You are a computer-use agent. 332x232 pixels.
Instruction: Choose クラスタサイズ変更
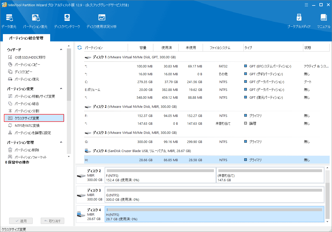tap(34, 118)
